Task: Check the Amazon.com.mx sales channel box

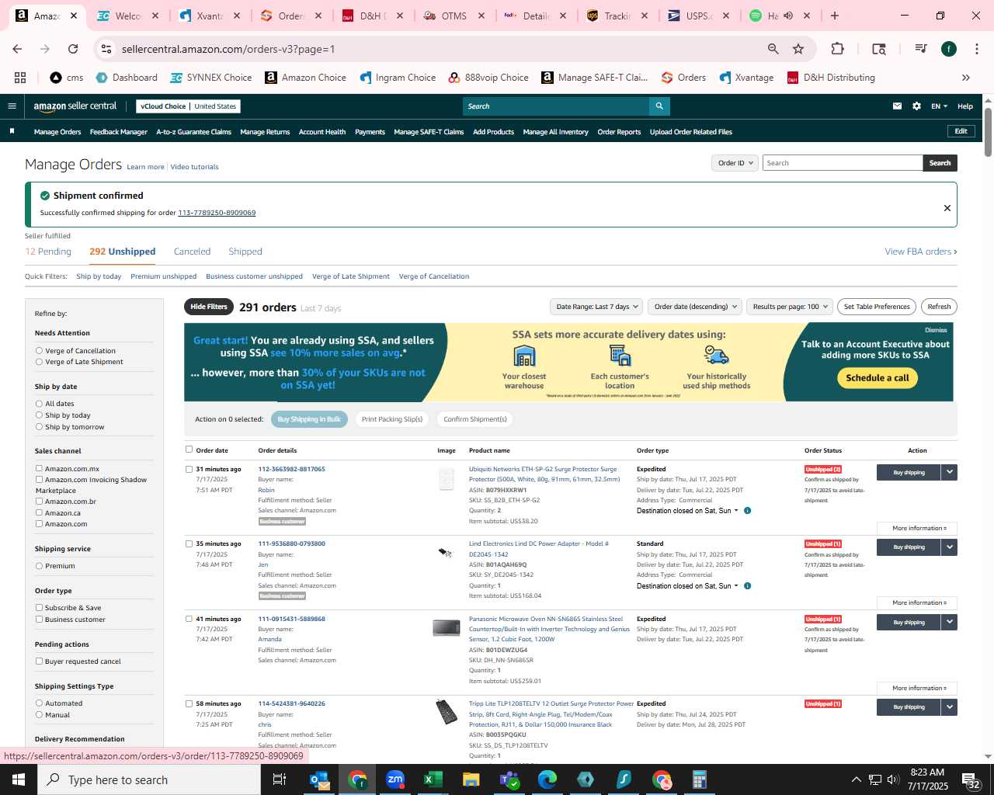Action: (39, 468)
